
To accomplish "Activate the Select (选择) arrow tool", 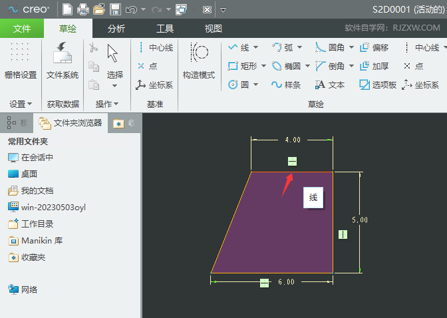I will (x=114, y=61).
